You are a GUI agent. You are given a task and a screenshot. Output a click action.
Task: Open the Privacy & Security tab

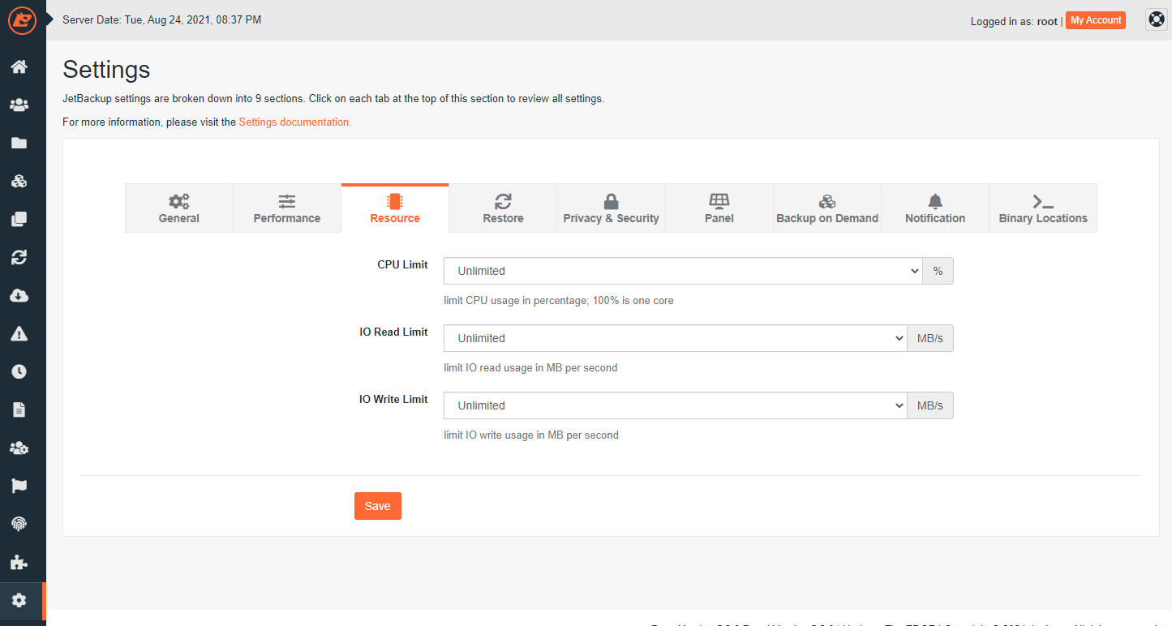(x=611, y=208)
